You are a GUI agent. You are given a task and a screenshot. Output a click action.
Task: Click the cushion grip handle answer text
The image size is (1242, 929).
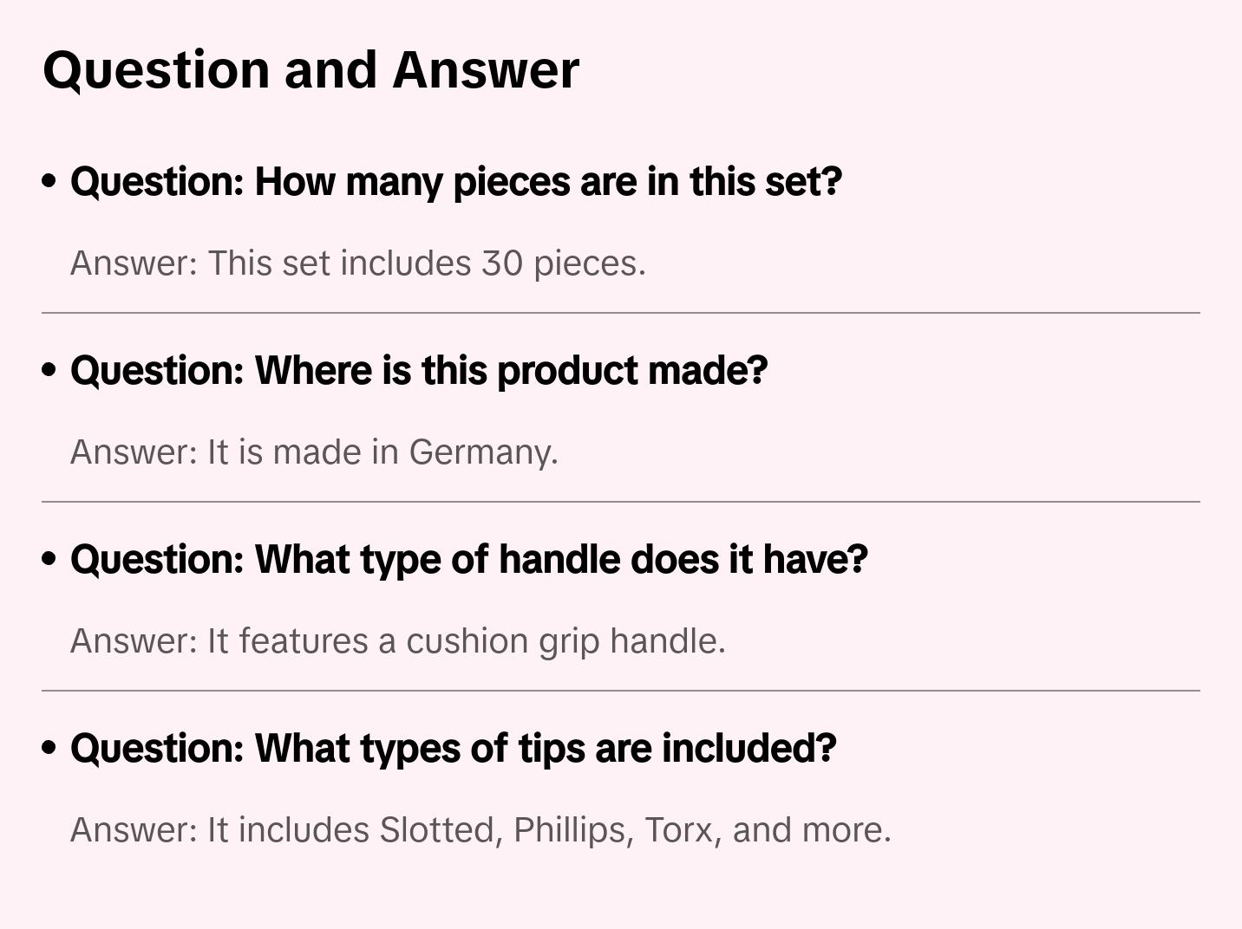(x=397, y=641)
